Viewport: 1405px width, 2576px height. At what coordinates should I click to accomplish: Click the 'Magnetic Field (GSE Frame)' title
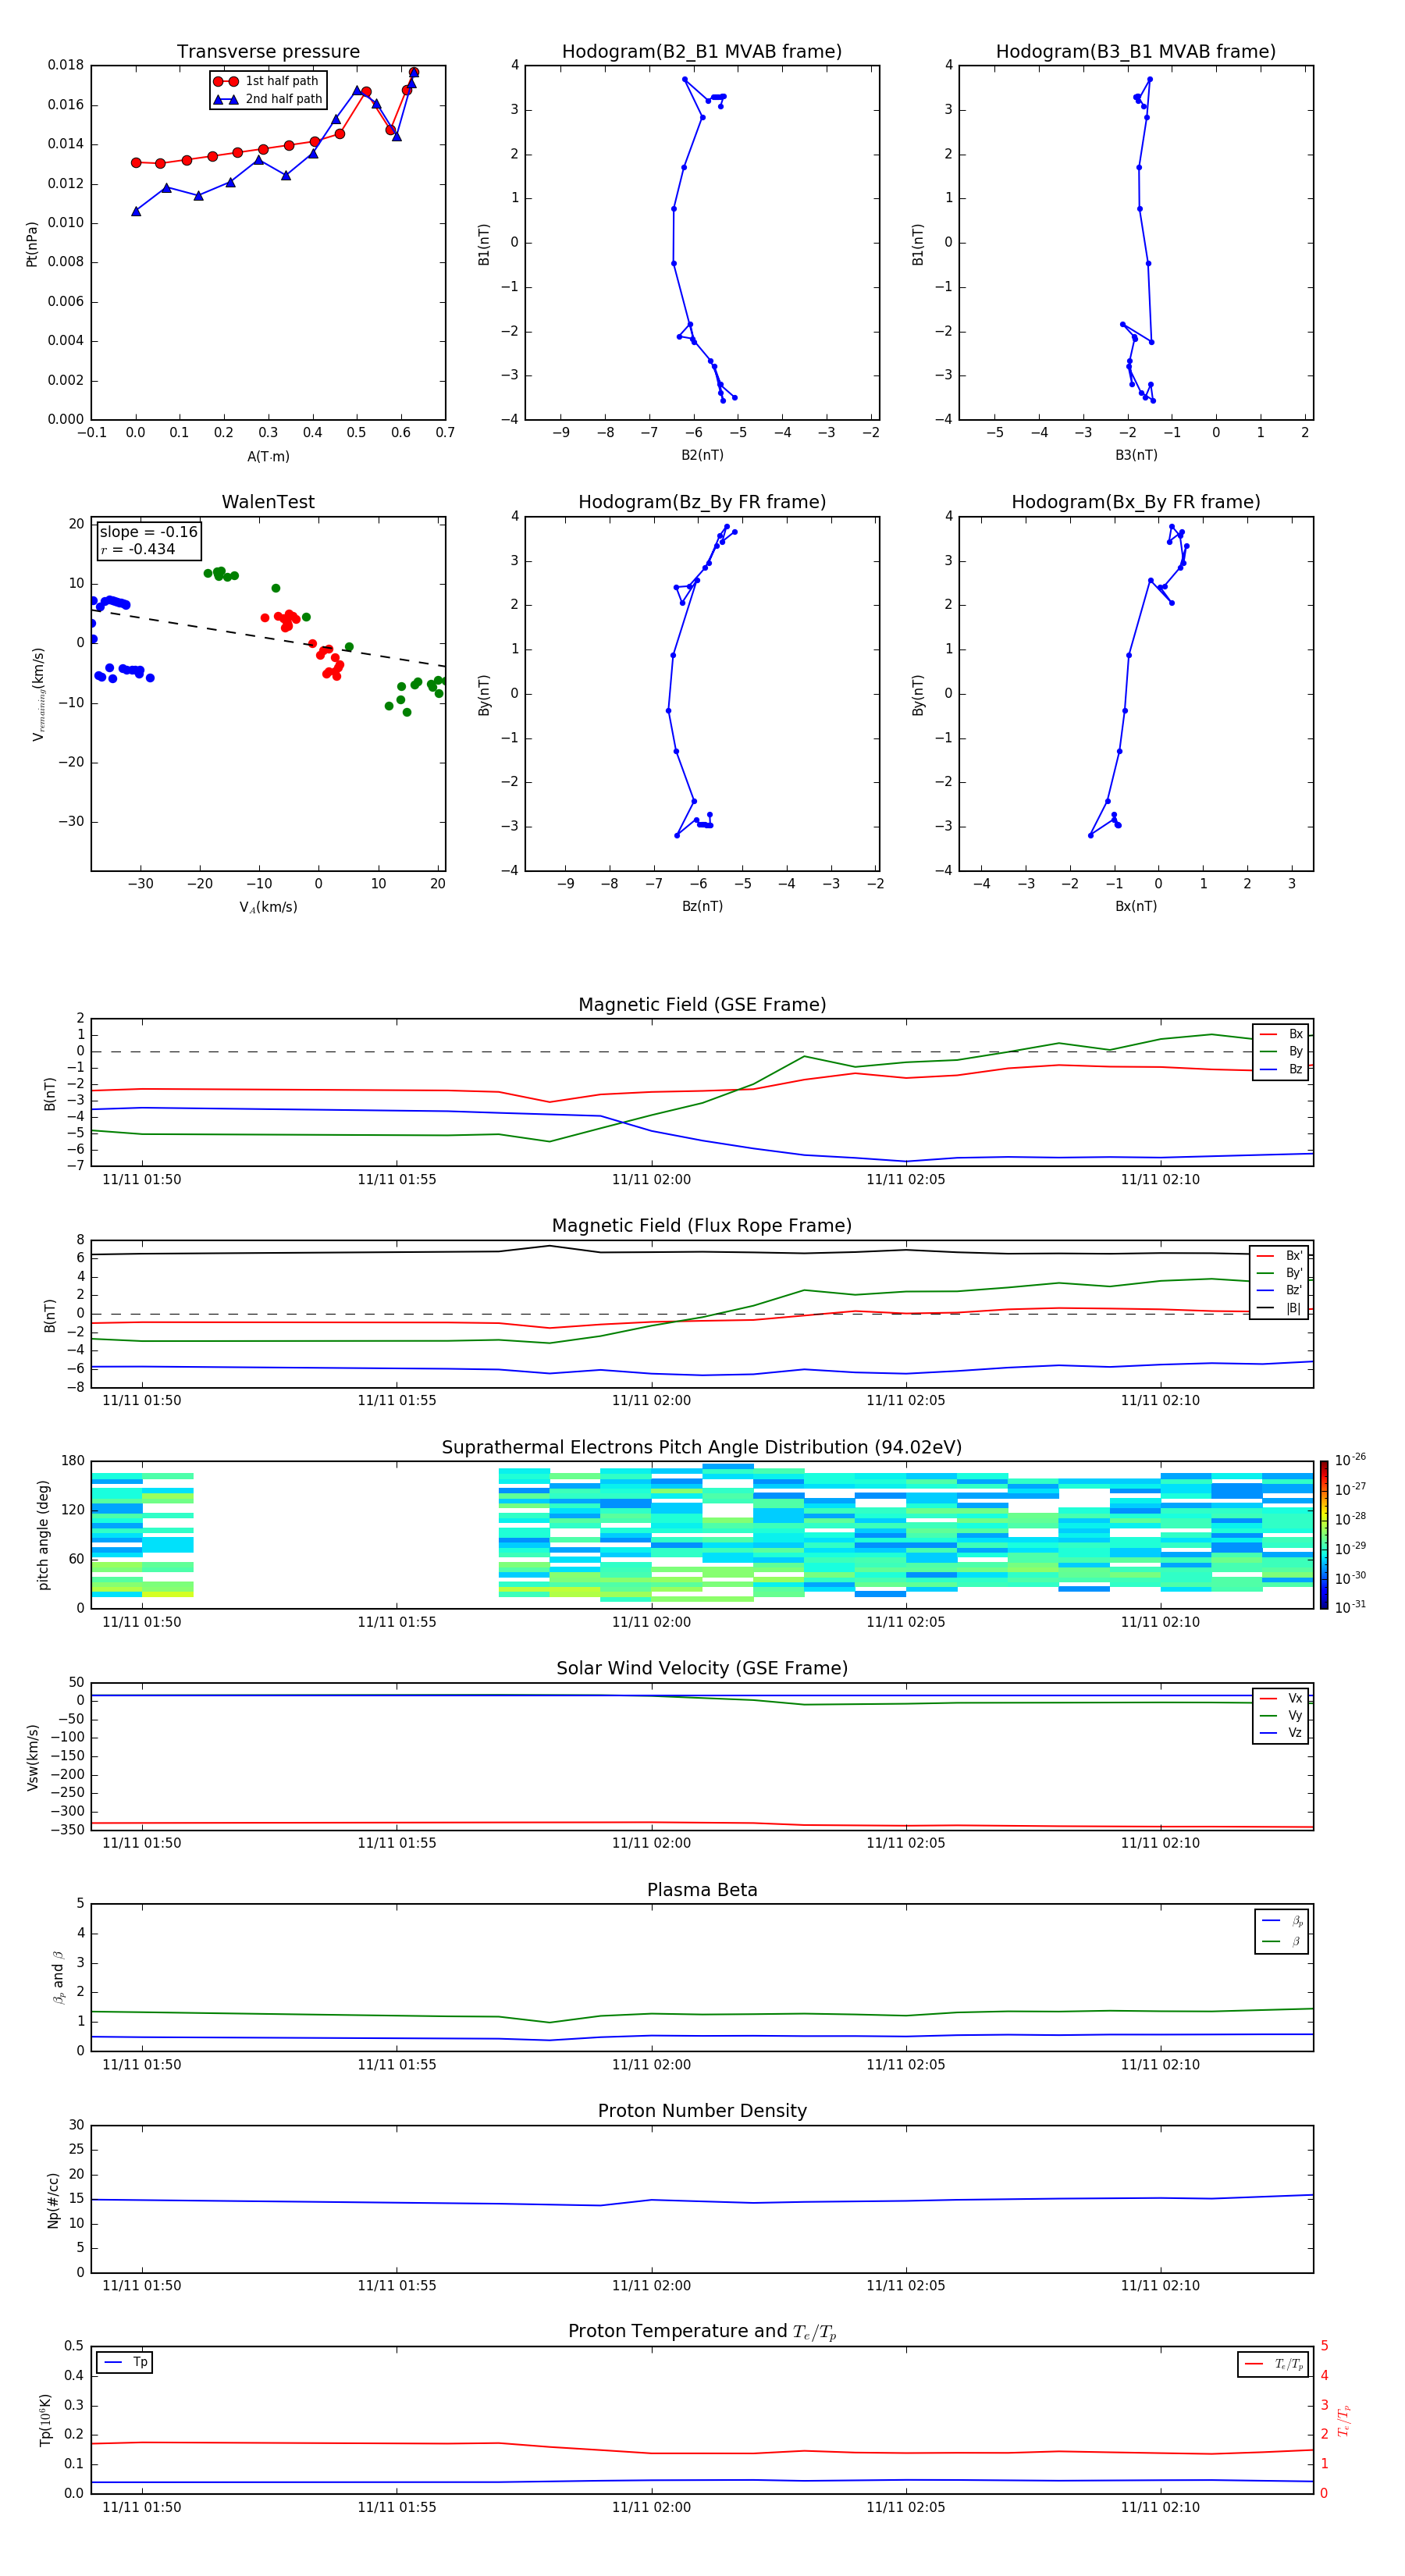click(x=702, y=1005)
